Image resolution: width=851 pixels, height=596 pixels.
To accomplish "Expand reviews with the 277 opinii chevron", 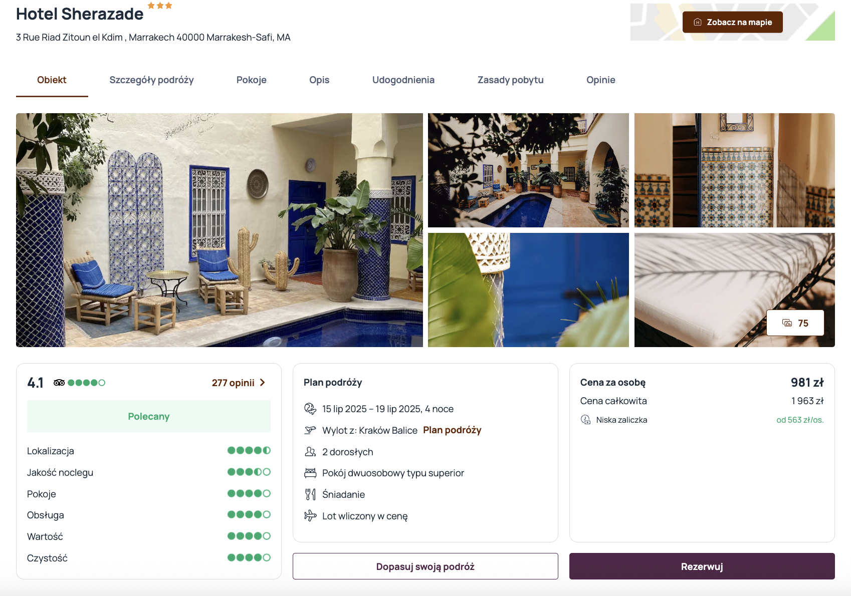I will click(262, 383).
